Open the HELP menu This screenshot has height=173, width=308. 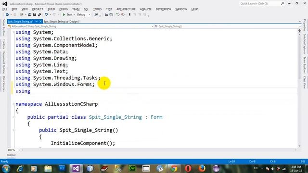click(194, 9)
